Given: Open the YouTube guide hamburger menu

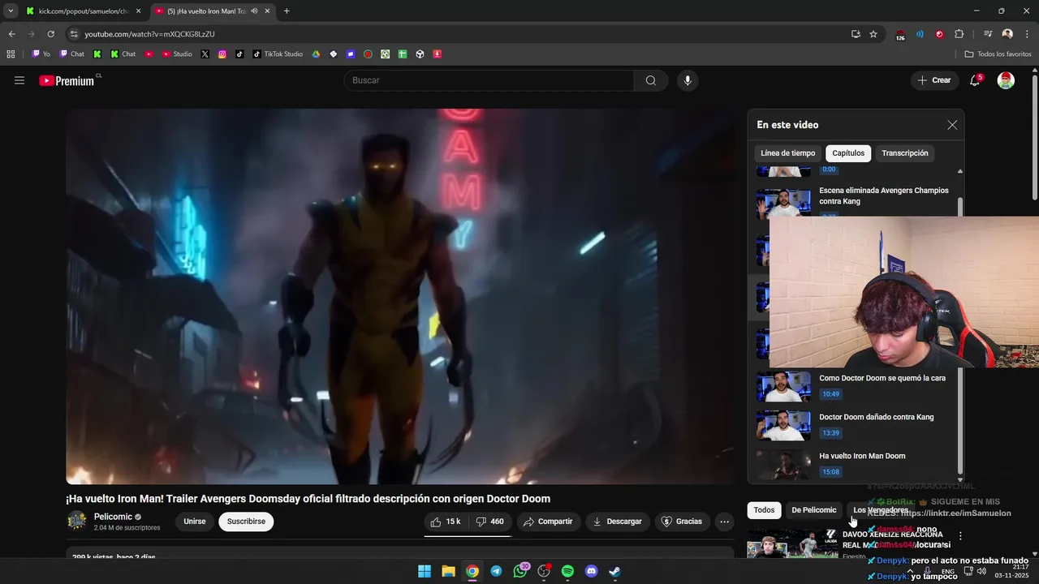Looking at the screenshot, I should coord(19,80).
